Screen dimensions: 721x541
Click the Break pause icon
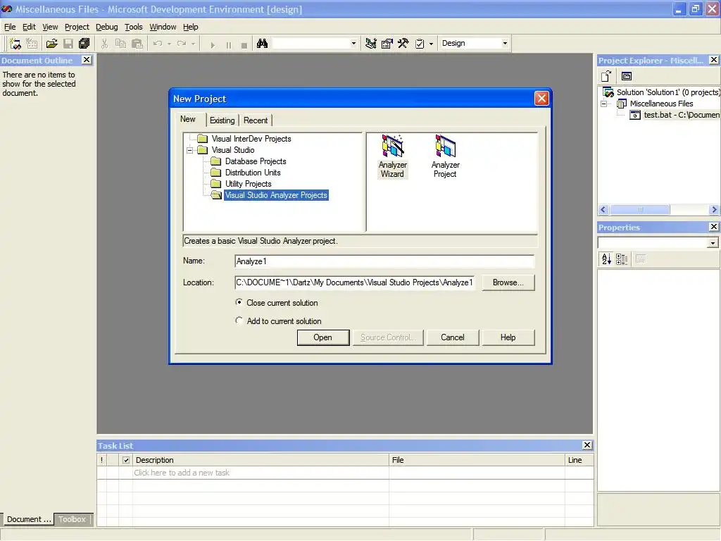point(229,44)
